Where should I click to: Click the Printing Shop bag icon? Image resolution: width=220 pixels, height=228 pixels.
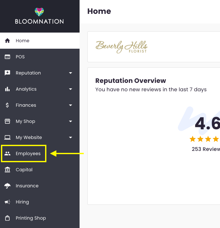[7, 218]
